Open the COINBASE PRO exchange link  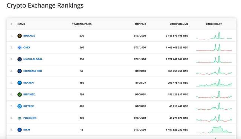tap(33, 71)
